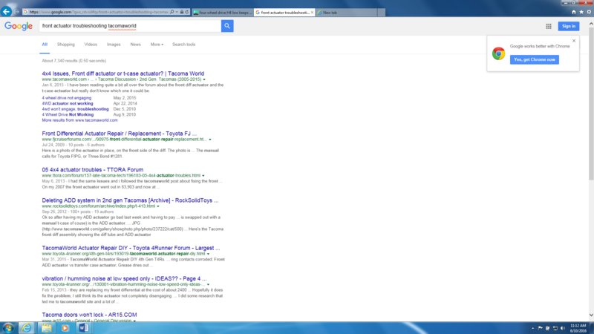The width and height of the screenshot is (594, 334).
Task: Open 4wd won't engage, troubleshooting sublink
Action: (x=76, y=109)
